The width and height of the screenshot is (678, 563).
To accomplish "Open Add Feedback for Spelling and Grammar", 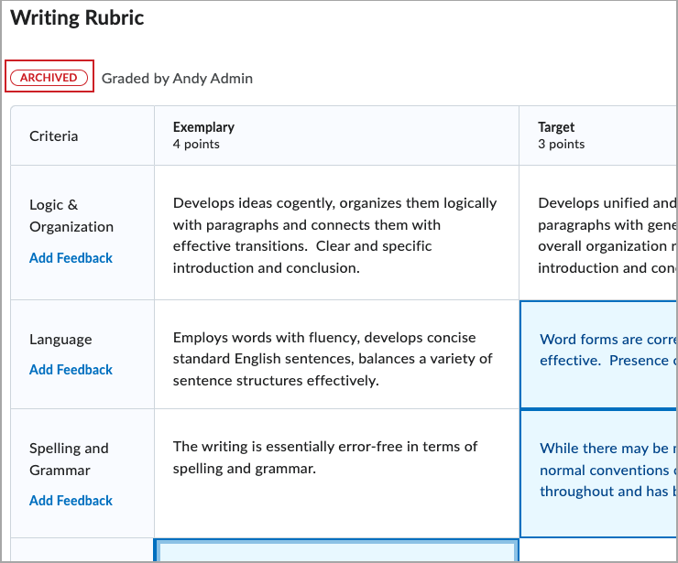I will coord(71,501).
